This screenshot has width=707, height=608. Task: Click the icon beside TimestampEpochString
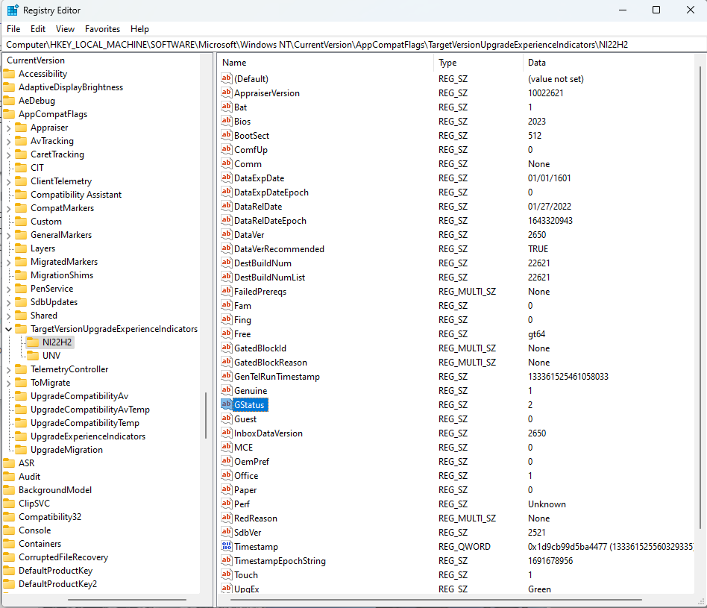tap(227, 560)
